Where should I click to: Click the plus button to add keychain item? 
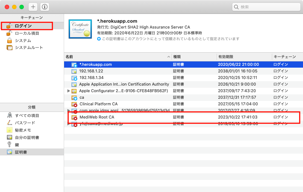(33, 7)
